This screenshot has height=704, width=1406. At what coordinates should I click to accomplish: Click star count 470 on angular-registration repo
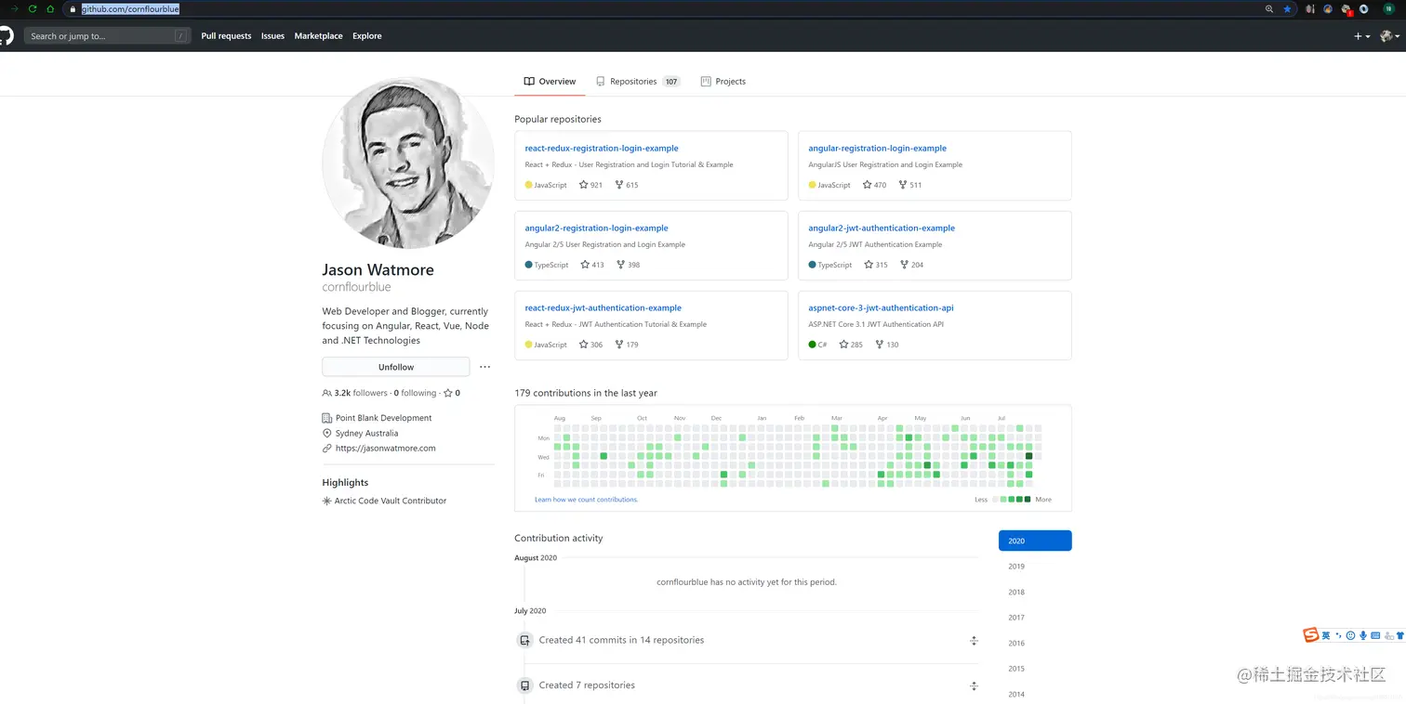click(x=874, y=185)
